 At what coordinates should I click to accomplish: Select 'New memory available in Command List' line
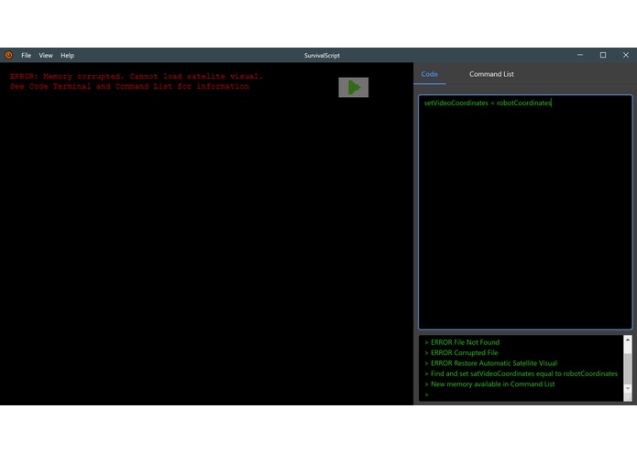click(x=489, y=384)
